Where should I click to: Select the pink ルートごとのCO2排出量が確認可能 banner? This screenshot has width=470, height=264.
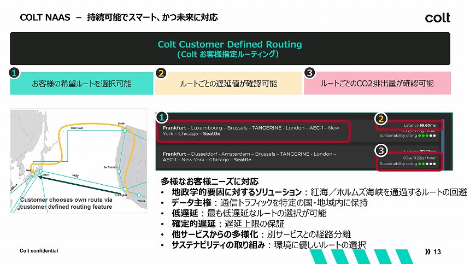click(377, 83)
